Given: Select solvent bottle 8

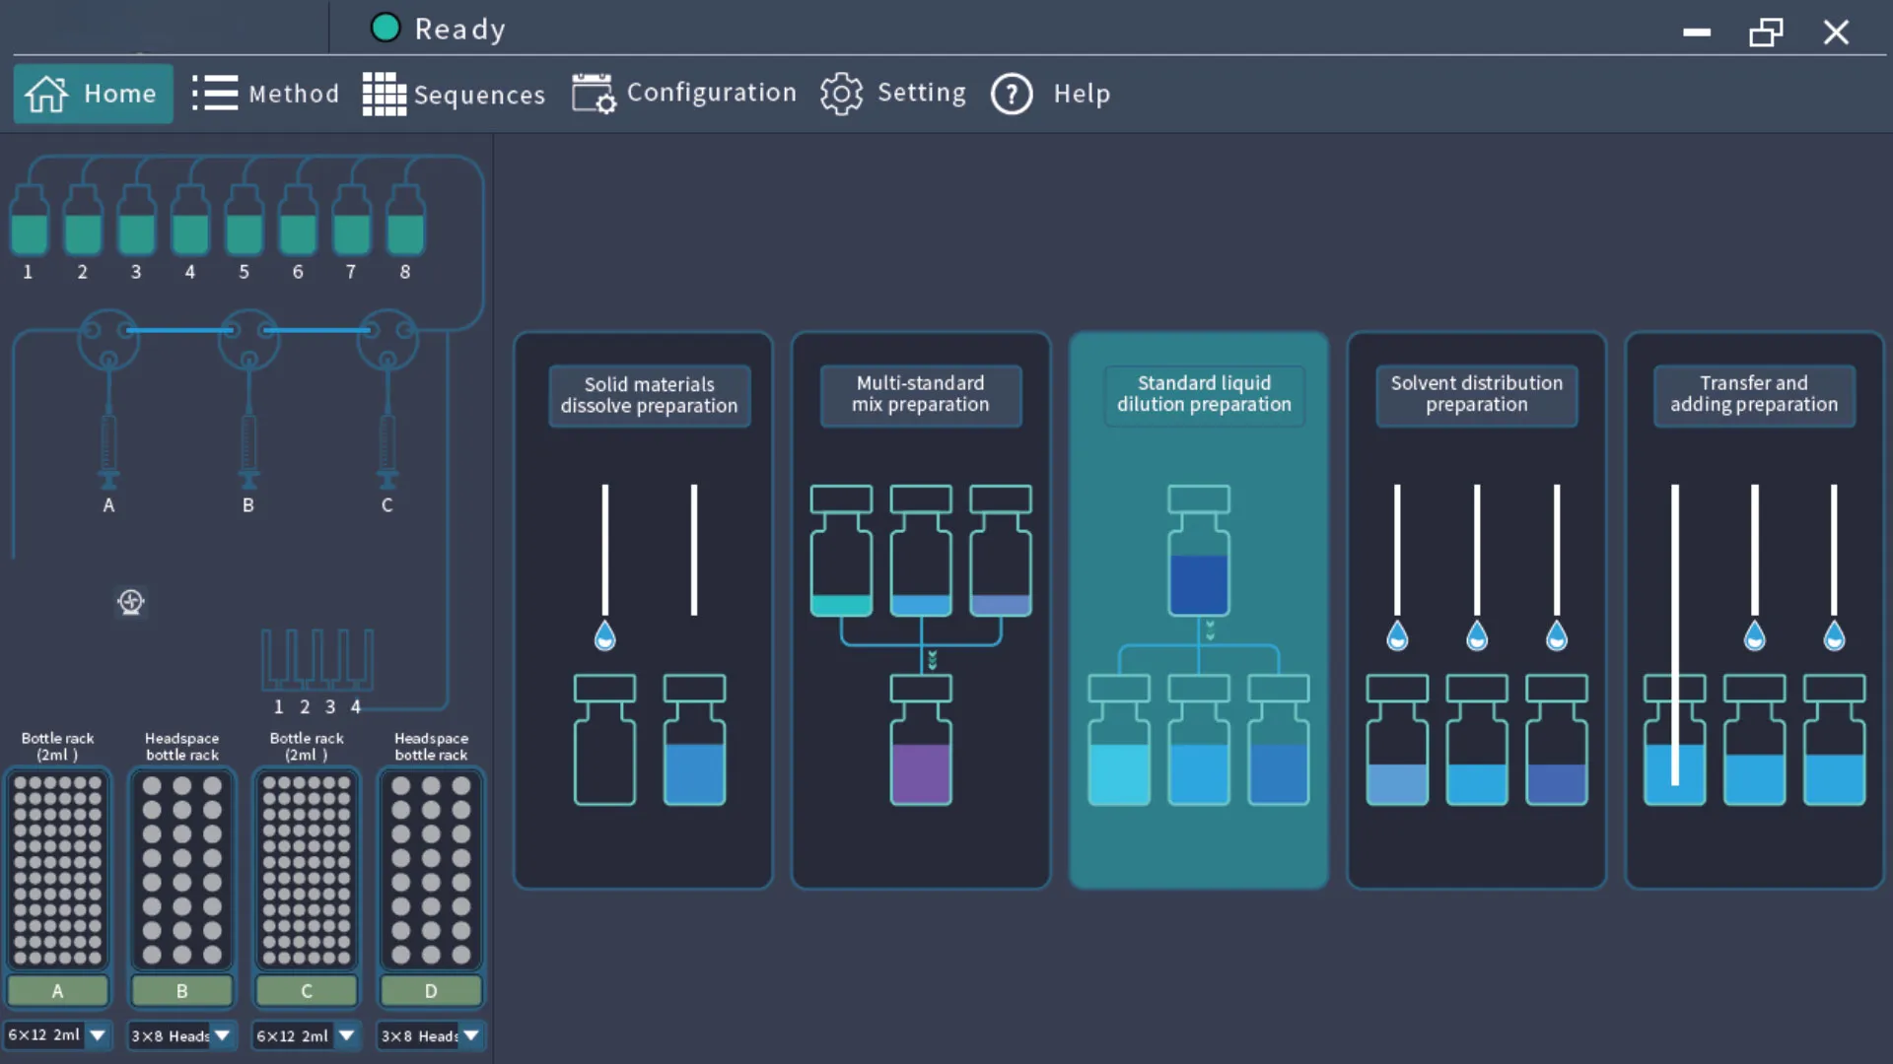Looking at the screenshot, I should tap(405, 222).
